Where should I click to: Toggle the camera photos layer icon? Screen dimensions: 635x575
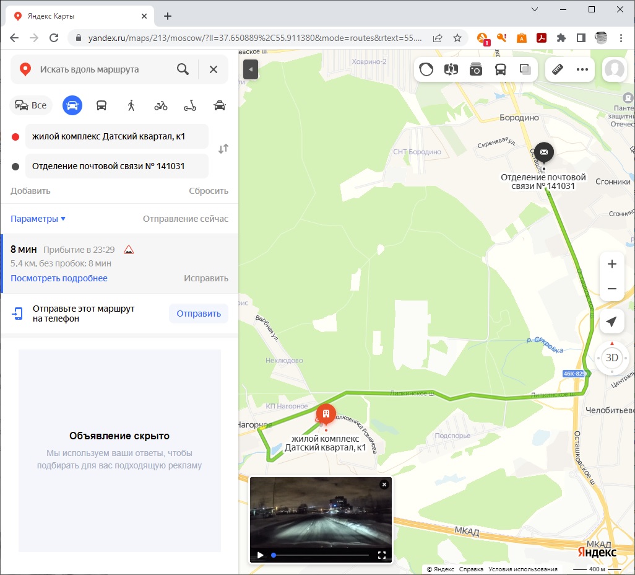(476, 70)
